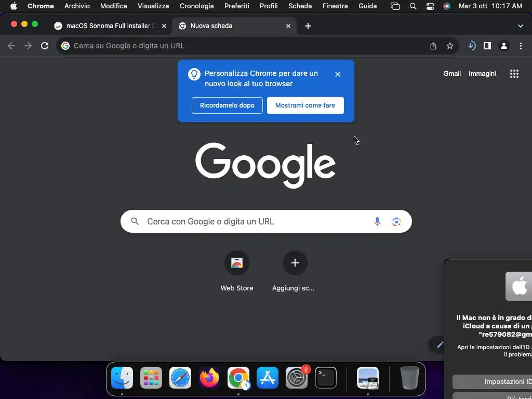Viewport: 532px width, 399px height.
Task: Click Impostazioni ID button in iCloud alert
Action: coord(493,382)
